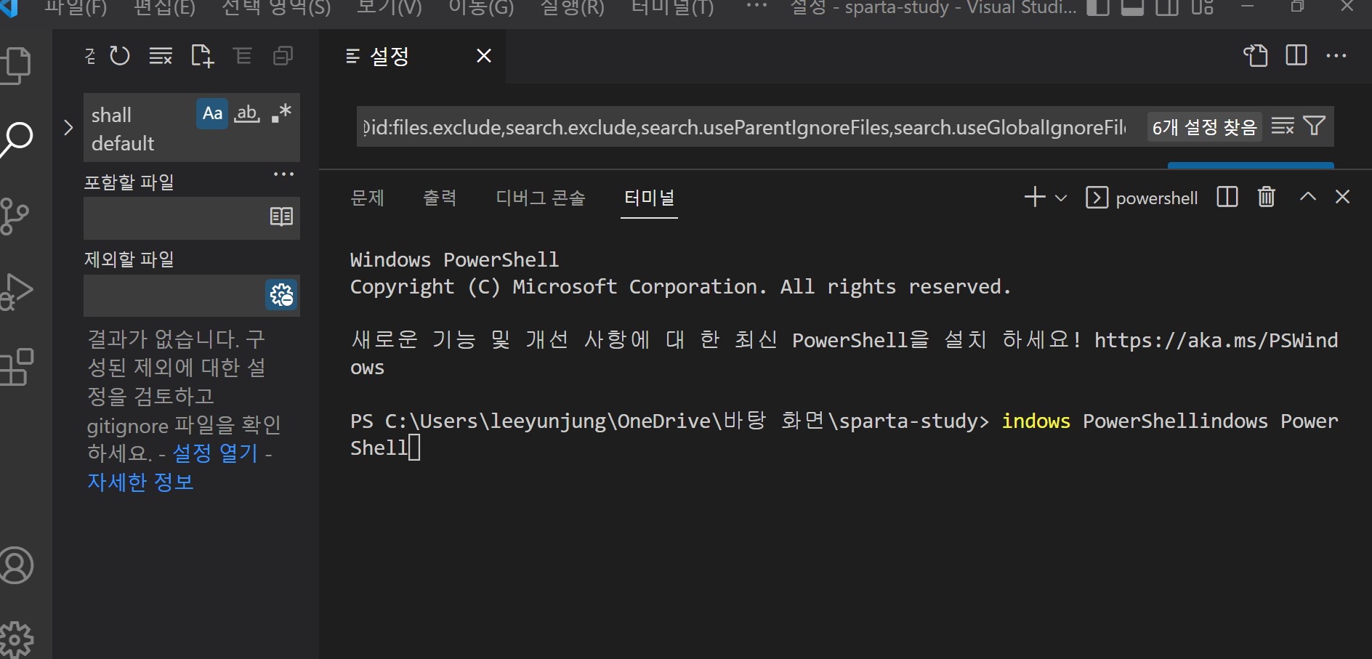Open the 이동(G) menu

481,8
